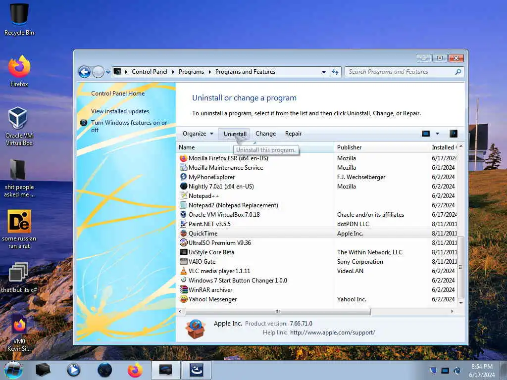Click the Nightly 7.0a1 globe icon
This screenshot has width=507, height=380.
[x=183, y=187]
